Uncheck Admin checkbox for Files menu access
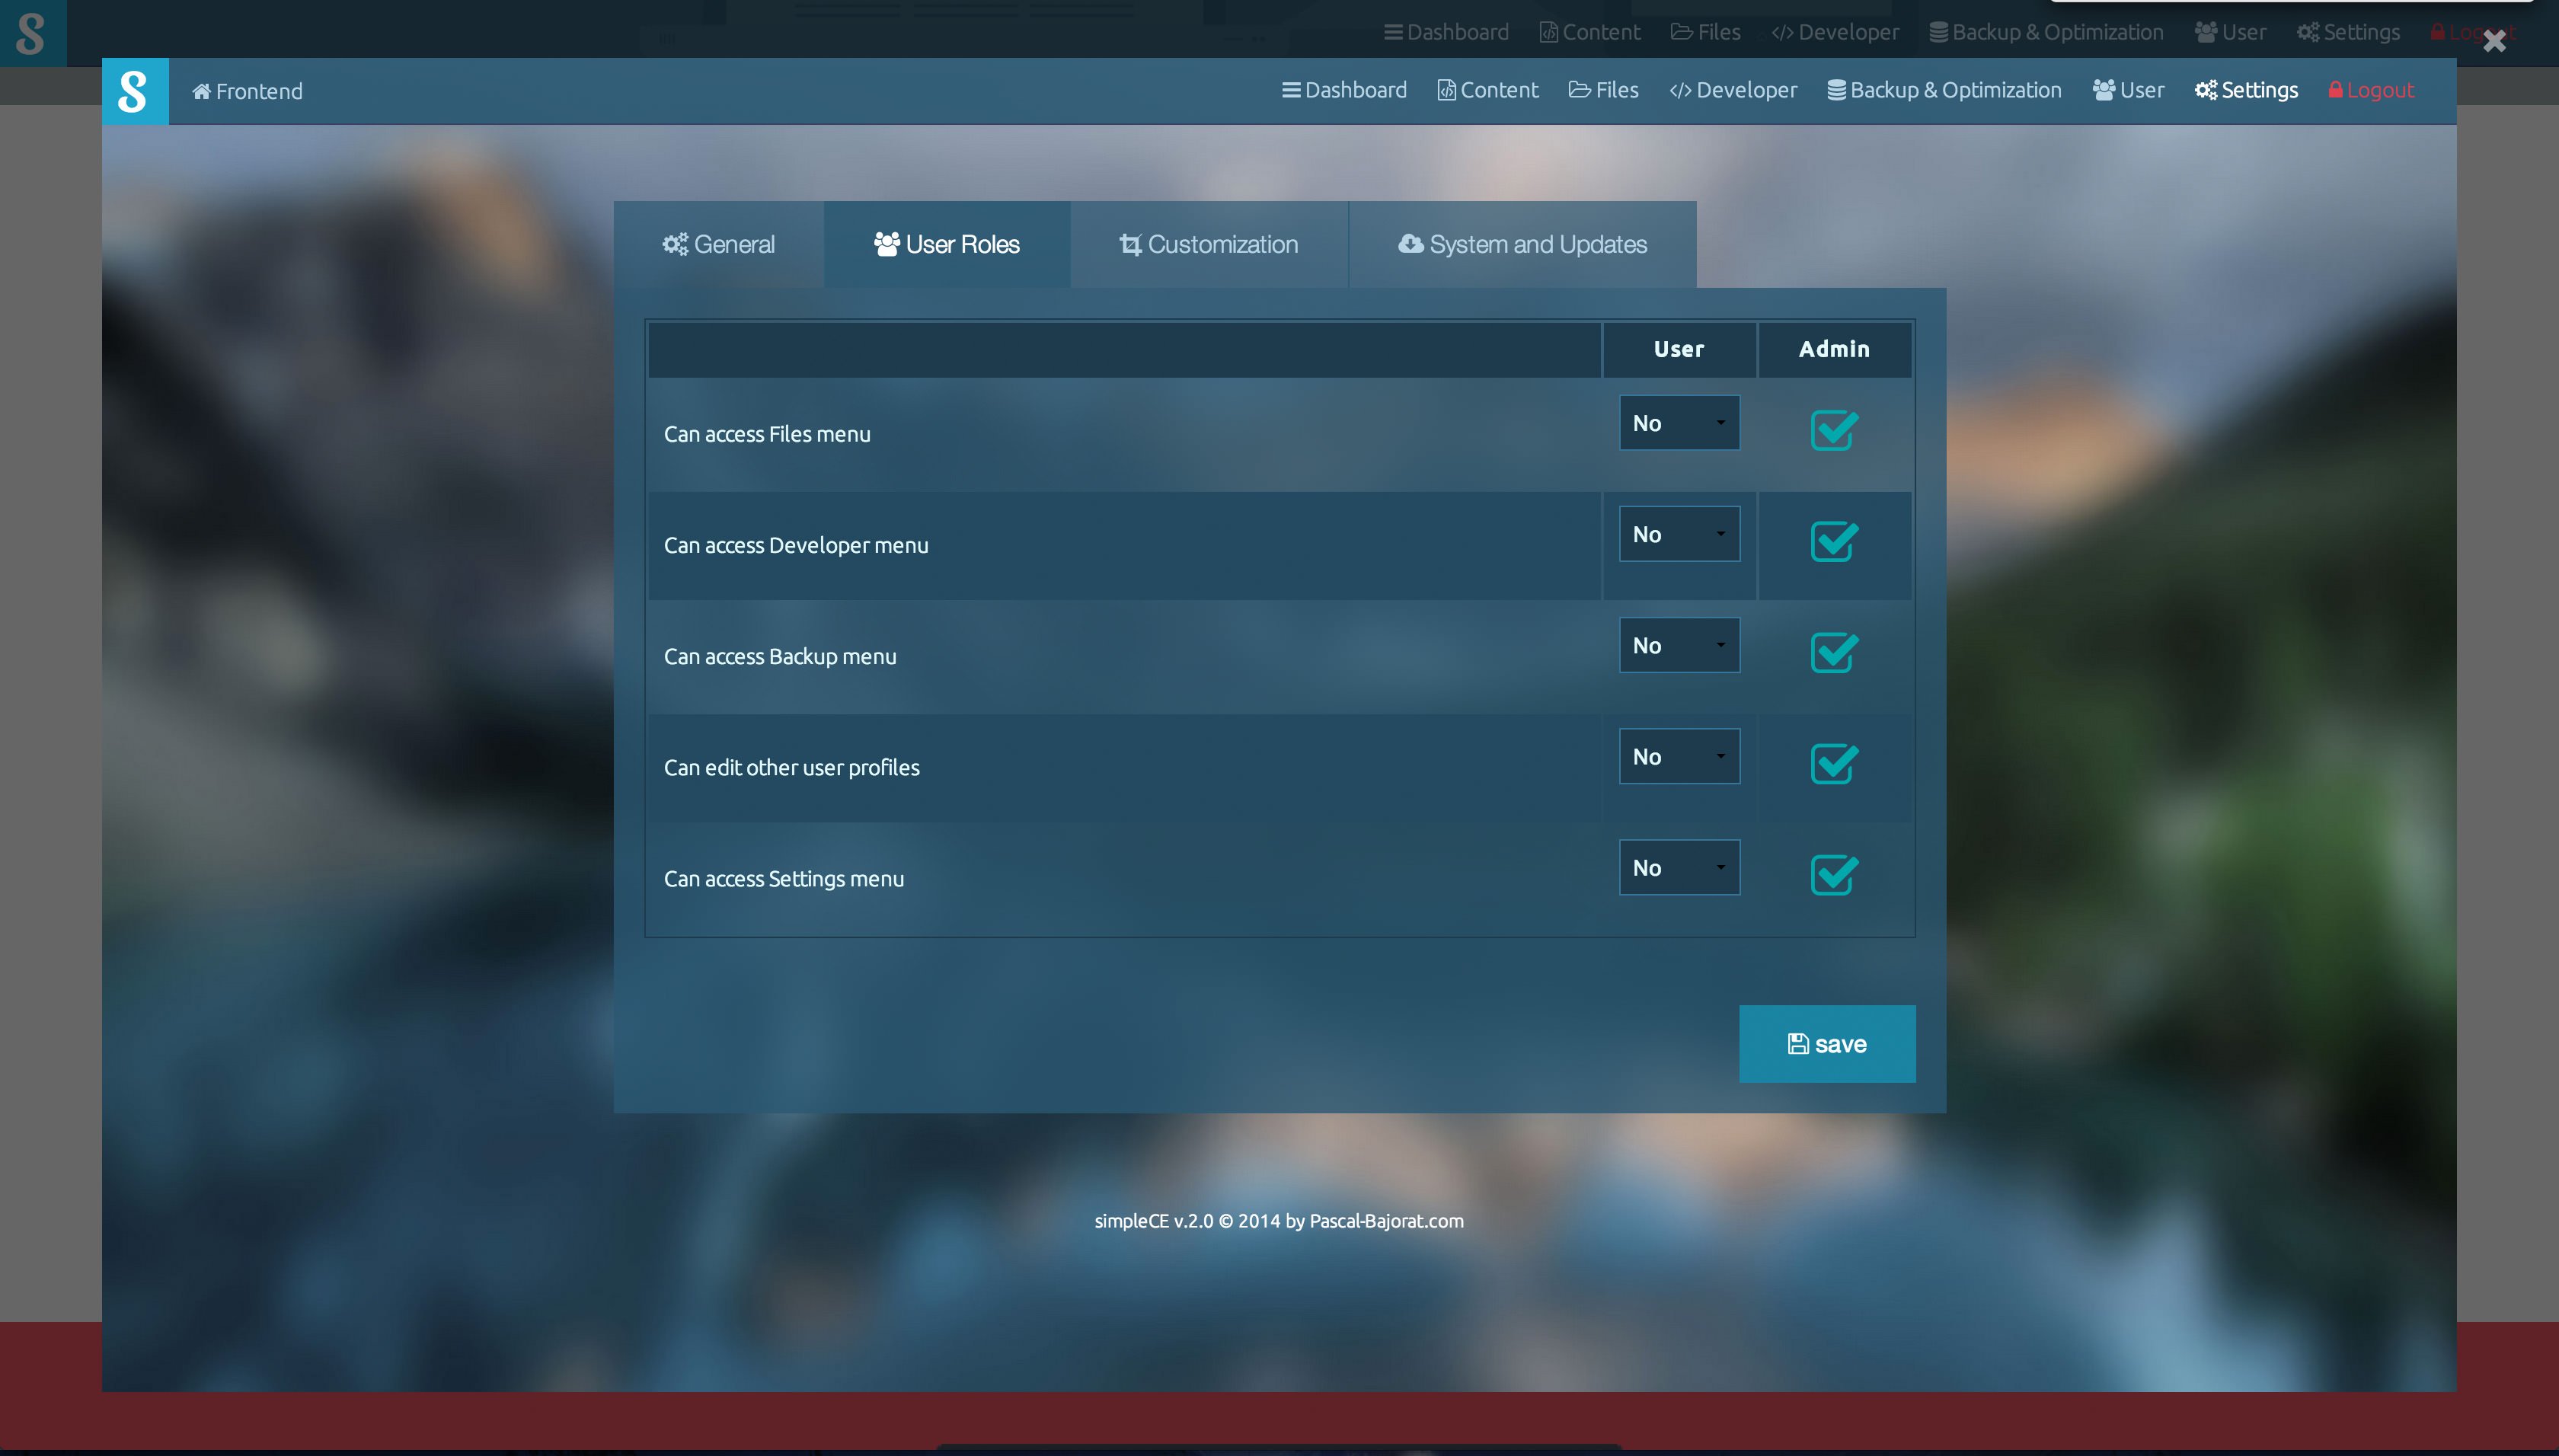Image resolution: width=2559 pixels, height=1456 pixels. coord(1833,431)
